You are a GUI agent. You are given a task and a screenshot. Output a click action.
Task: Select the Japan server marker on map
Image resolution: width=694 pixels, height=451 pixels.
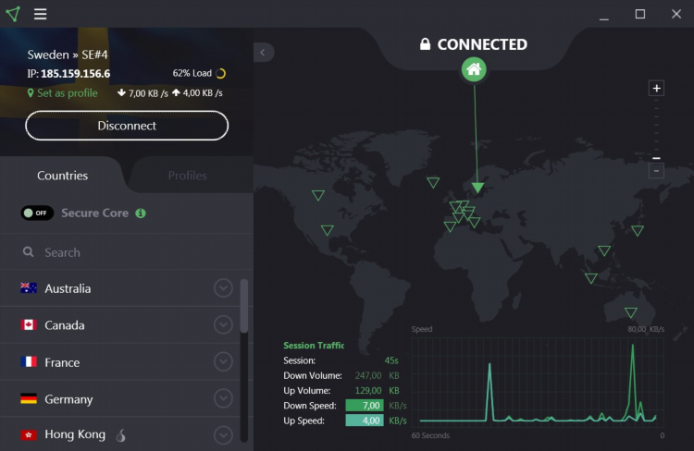click(x=638, y=230)
